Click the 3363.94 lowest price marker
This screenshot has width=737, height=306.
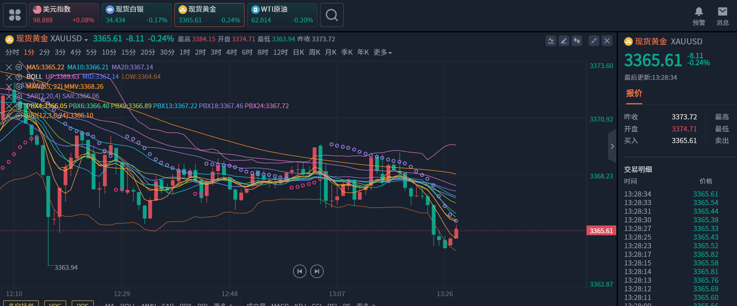pos(66,268)
